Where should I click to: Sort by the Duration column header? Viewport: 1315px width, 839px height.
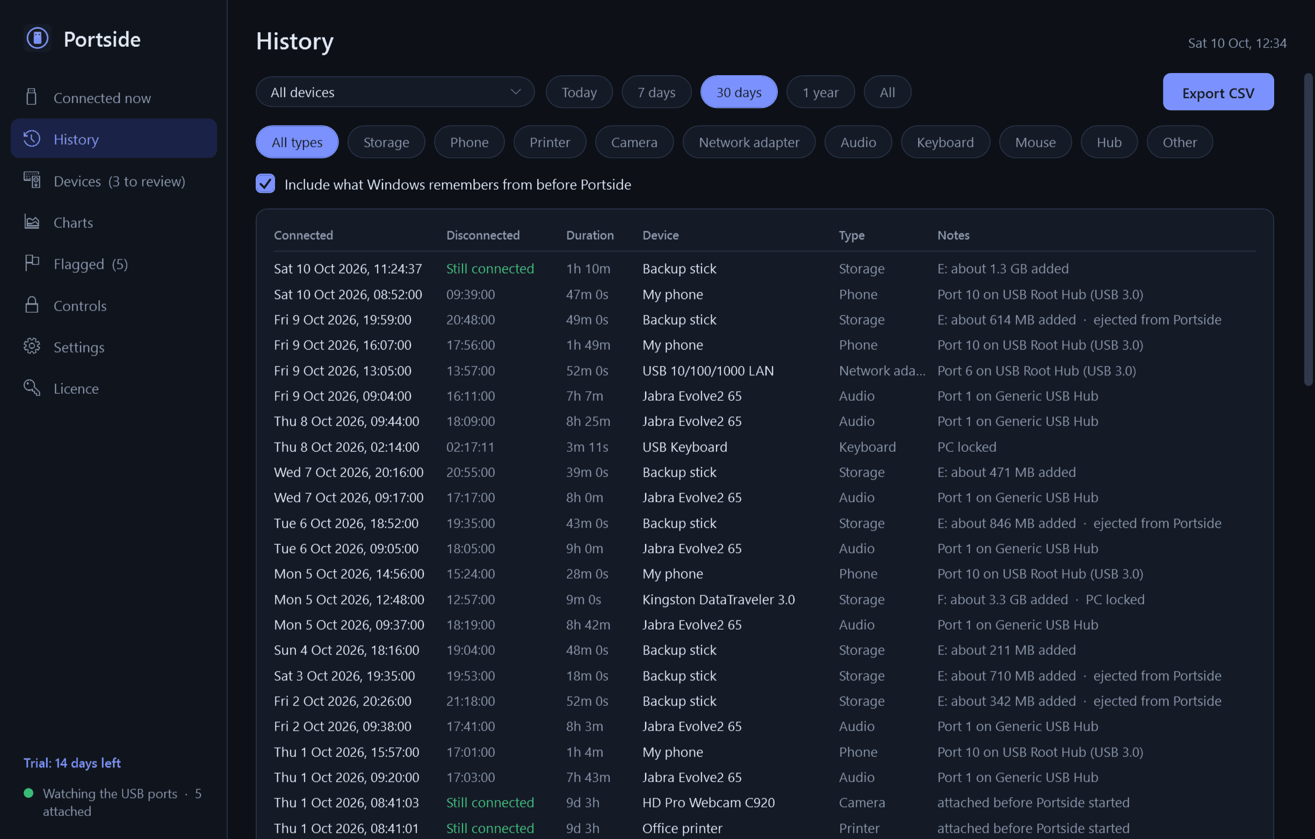[590, 235]
